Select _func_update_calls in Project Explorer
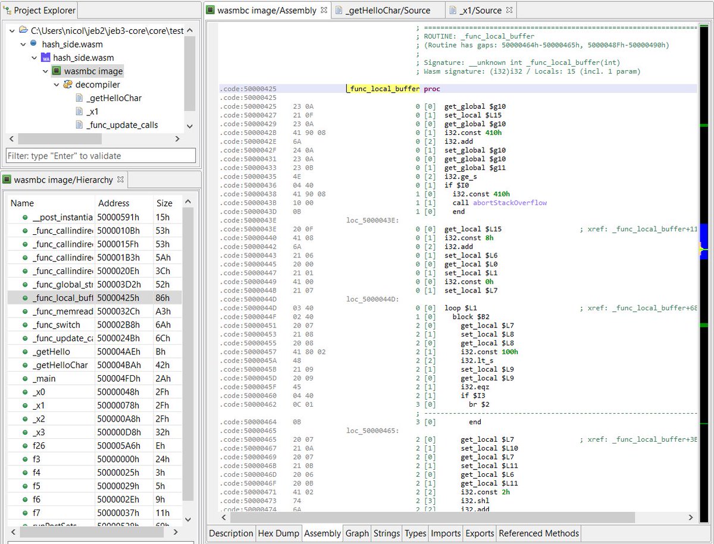 (122, 125)
